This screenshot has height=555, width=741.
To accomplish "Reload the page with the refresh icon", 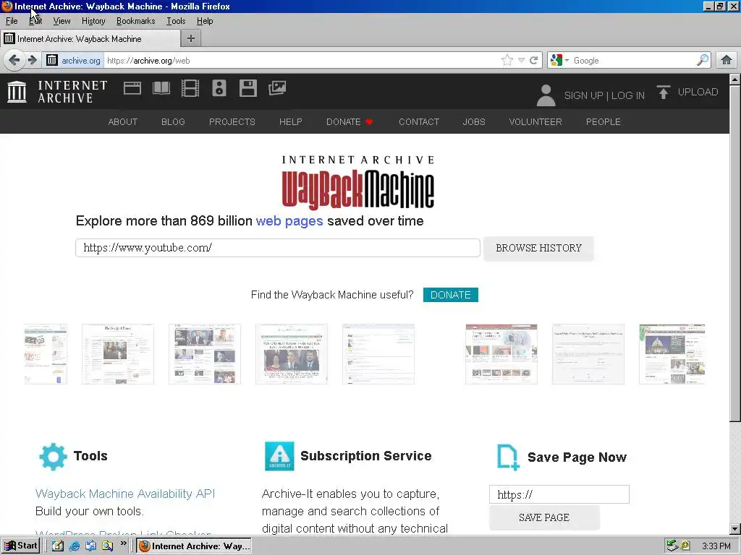I will pos(534,61).
